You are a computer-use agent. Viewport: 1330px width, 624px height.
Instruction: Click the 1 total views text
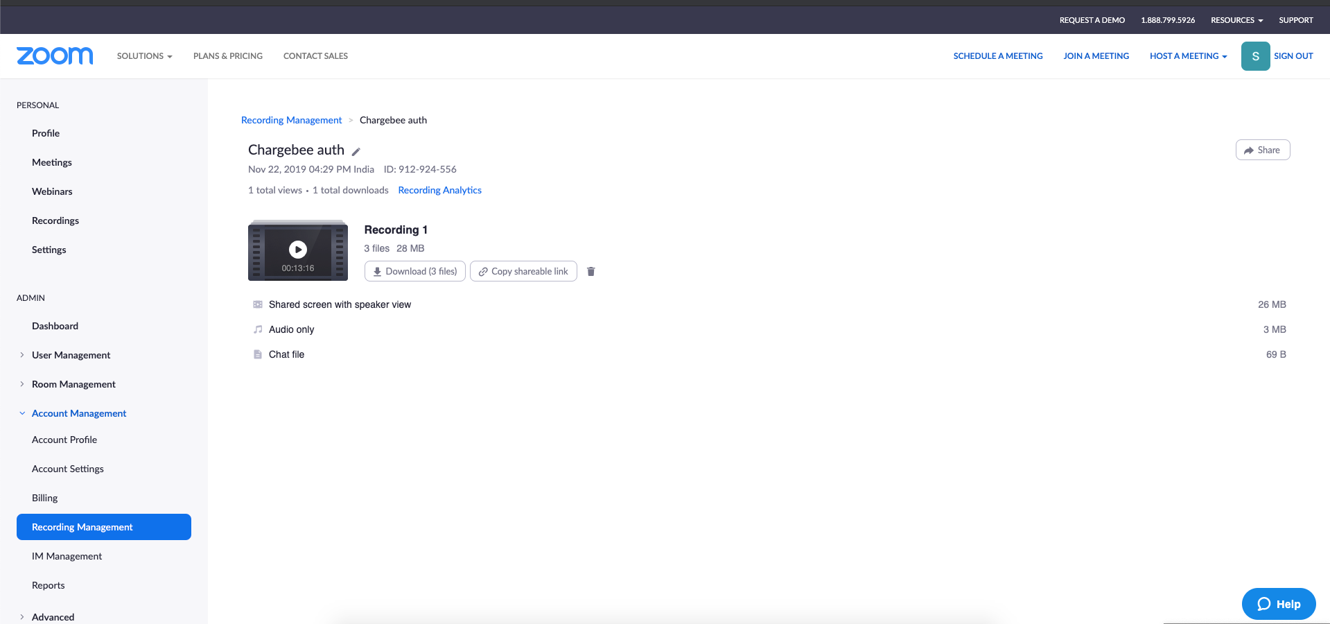pyautogui.click(x=275, y=190)
